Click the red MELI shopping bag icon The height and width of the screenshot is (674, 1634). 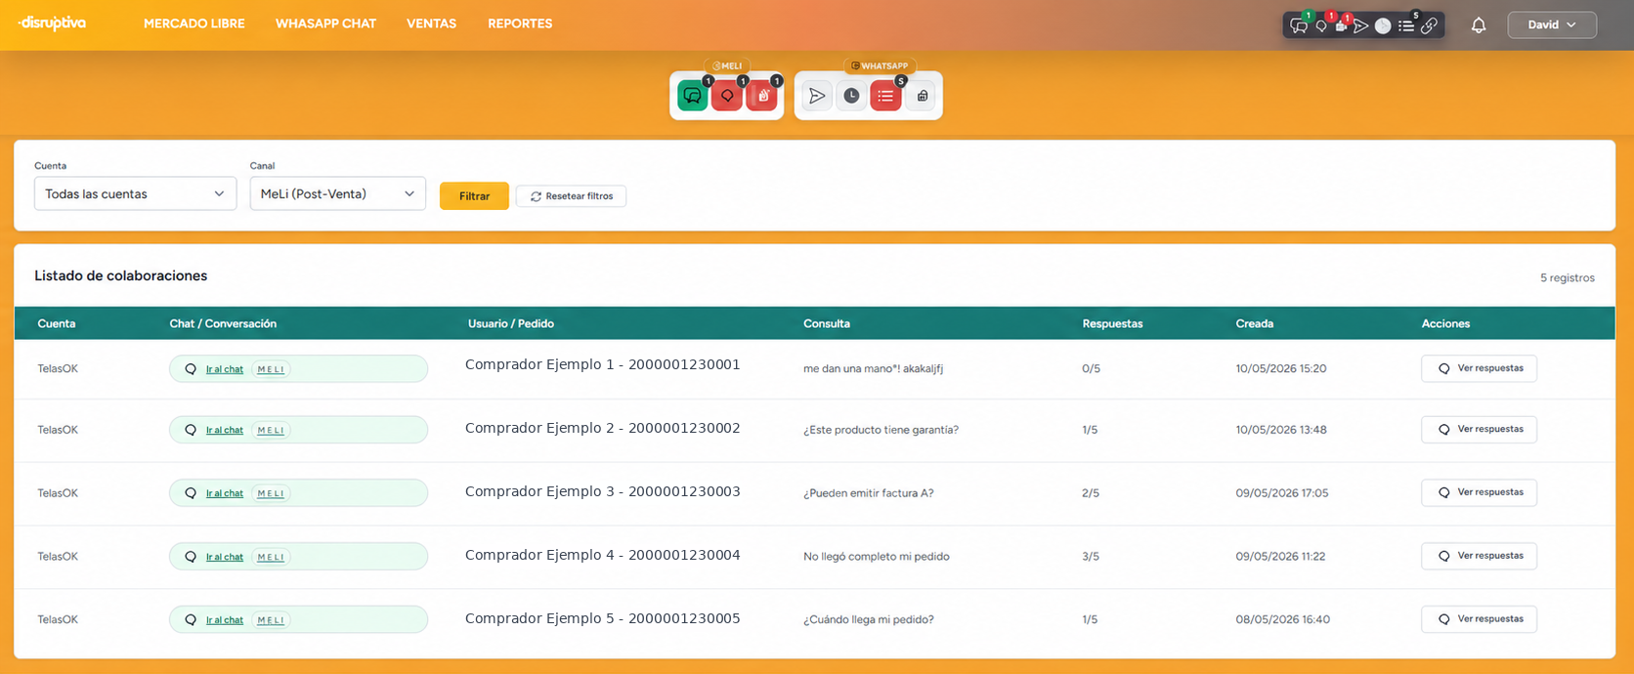click(x=761, y=96)
